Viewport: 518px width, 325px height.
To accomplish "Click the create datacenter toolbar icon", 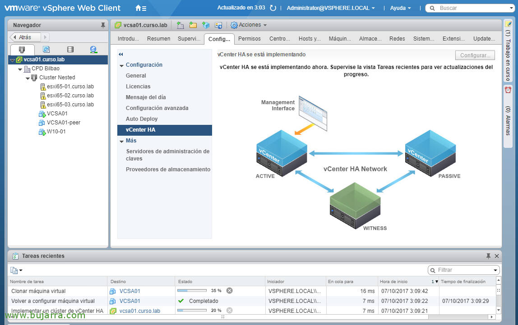I will 180,25.
